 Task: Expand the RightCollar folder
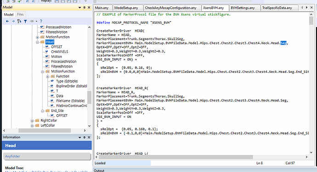coord(32,121)
